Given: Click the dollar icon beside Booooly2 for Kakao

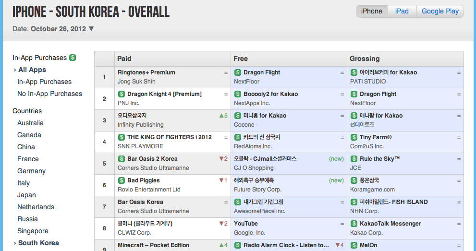Looking at the screenshot, I should tap(238, 94).
